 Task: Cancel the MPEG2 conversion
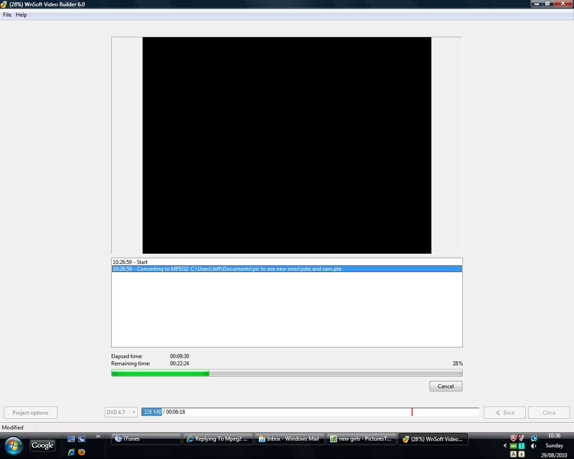pyautogui.click(x=446, y=386)
